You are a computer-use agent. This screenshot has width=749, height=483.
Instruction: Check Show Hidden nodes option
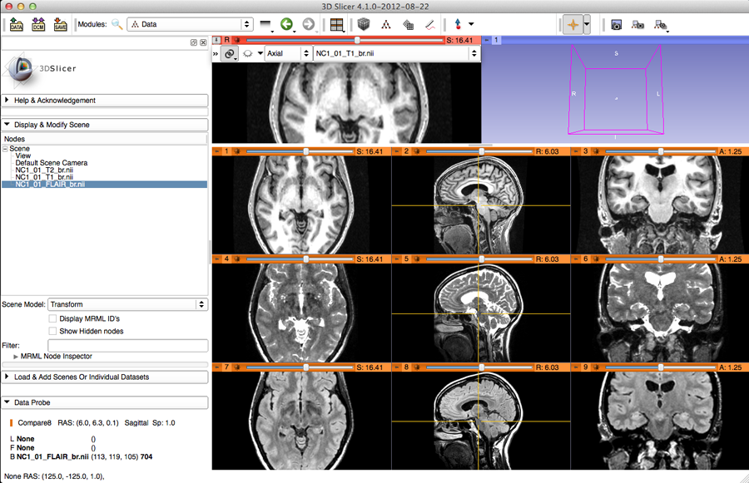pyautogui.click(x=53, y=331)
